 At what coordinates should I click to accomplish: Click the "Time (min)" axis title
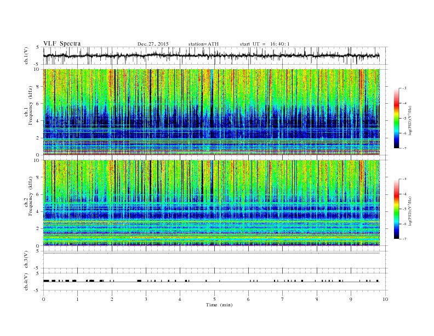219,305
